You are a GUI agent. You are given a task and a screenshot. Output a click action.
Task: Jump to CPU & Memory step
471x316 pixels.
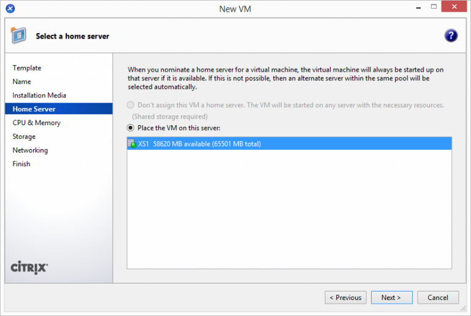pos(36,123)
